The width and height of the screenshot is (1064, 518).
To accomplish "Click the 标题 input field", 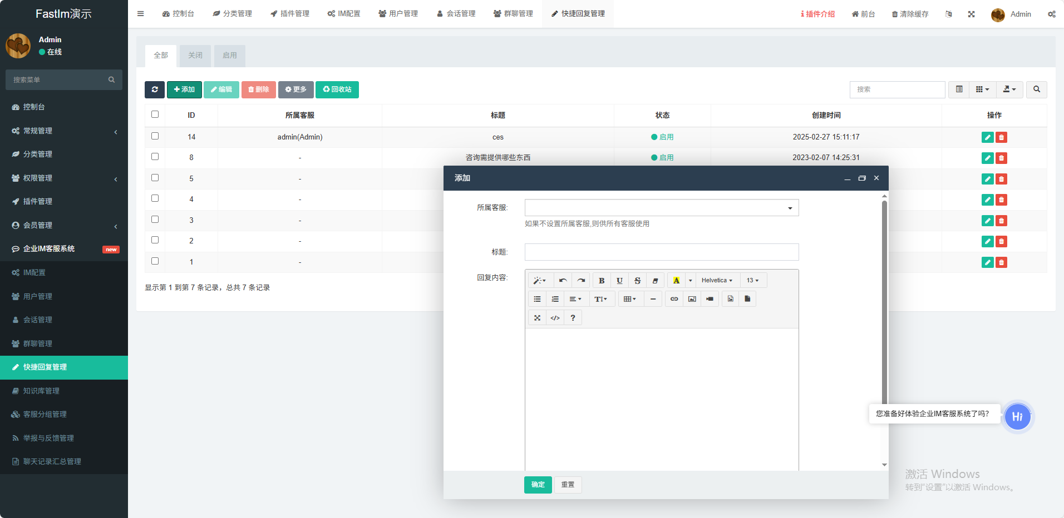I will click(x=661, y=252).
